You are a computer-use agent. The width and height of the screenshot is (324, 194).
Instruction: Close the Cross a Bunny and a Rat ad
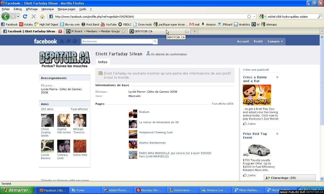(x=277, y=77)
